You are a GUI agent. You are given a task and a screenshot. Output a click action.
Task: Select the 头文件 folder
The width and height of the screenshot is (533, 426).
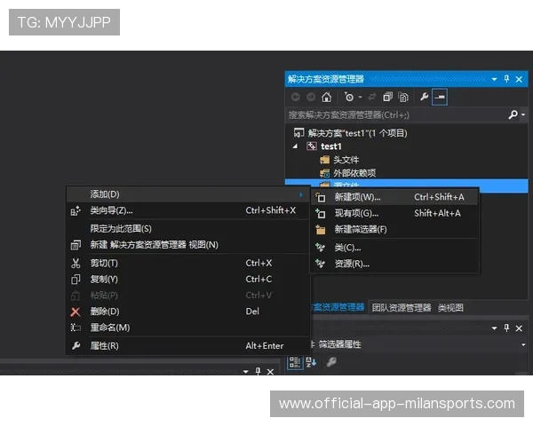pyautogui.click(x=346, y=160)
